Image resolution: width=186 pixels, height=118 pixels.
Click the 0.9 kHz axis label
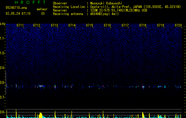point(3,68)
